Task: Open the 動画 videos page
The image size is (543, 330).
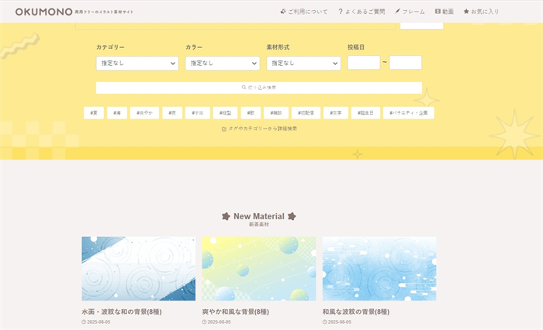Action: click(x=444, y=12)
